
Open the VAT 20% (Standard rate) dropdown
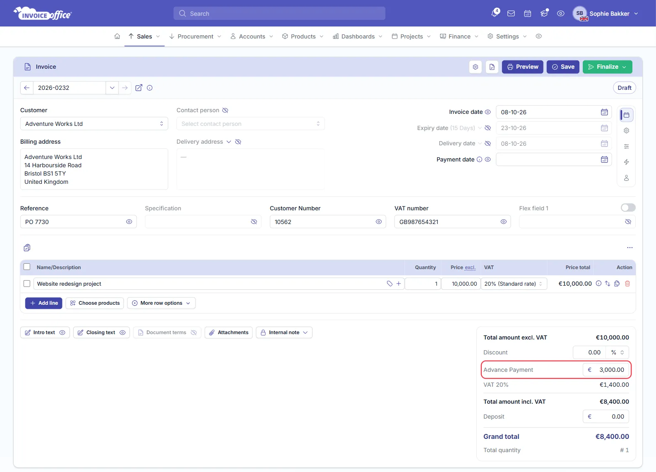click(514, 284)
